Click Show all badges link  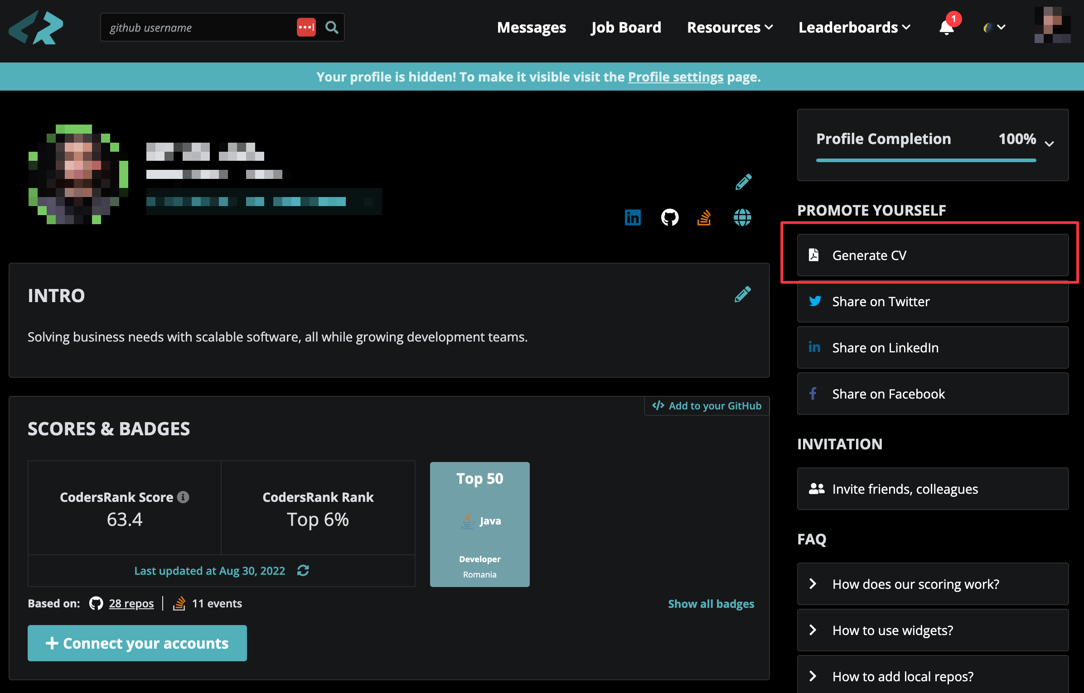point(711,604)
